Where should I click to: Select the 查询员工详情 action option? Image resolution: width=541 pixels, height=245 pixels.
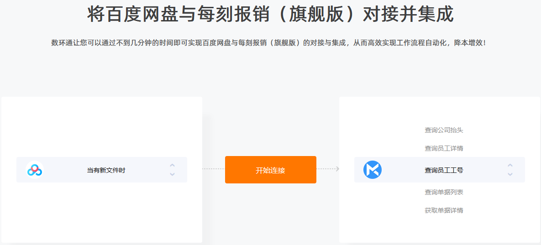[x=444, y=149]
